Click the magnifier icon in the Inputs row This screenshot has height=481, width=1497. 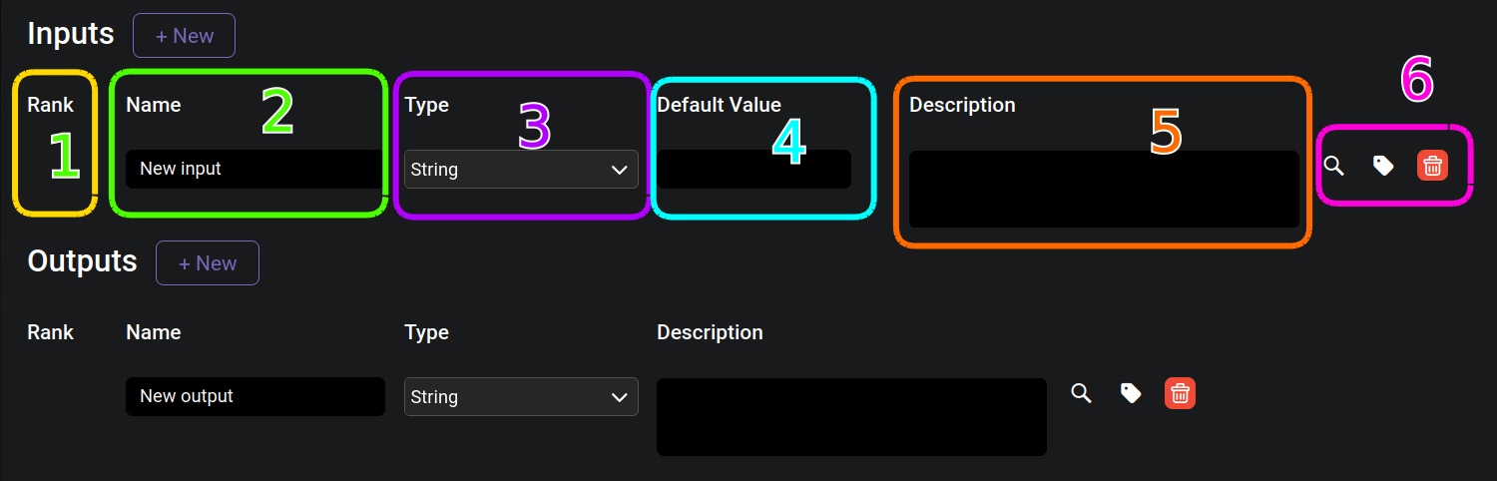(x=1333, y=167)
